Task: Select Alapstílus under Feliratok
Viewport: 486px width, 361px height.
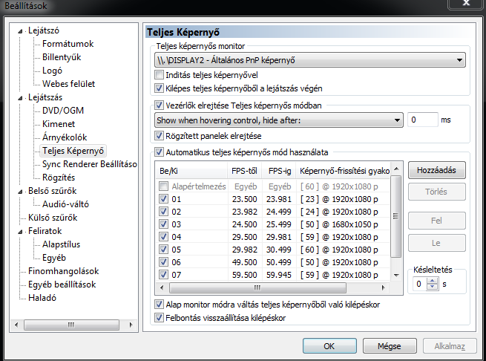Action: pyautogui.click(x=61, y=244)
